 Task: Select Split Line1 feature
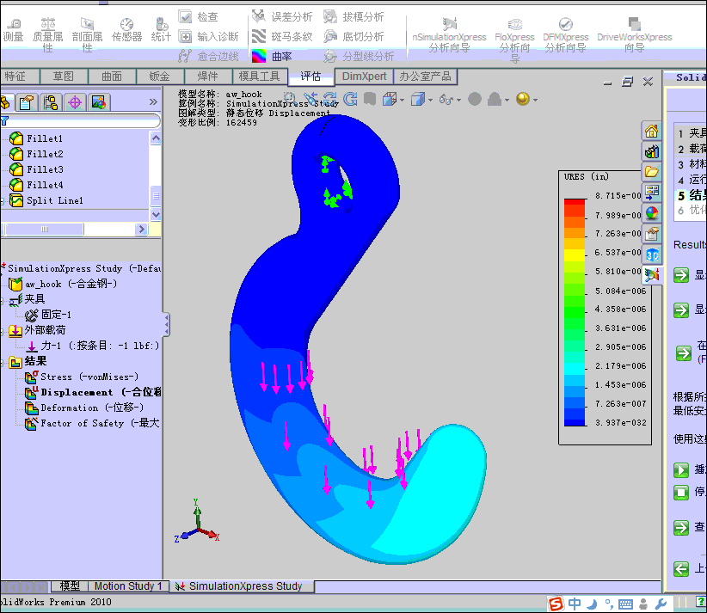pyautogui.click(x=46, y=200)
